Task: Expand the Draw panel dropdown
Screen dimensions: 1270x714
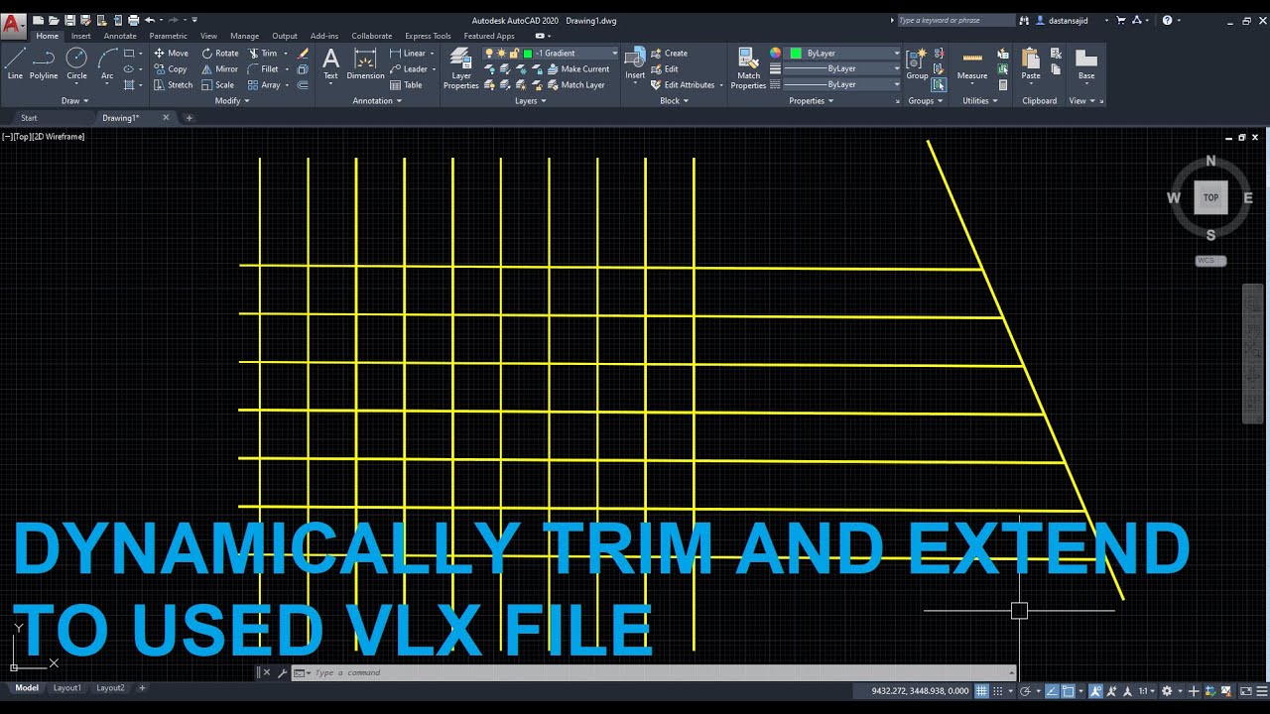Action: pos(74,100)
